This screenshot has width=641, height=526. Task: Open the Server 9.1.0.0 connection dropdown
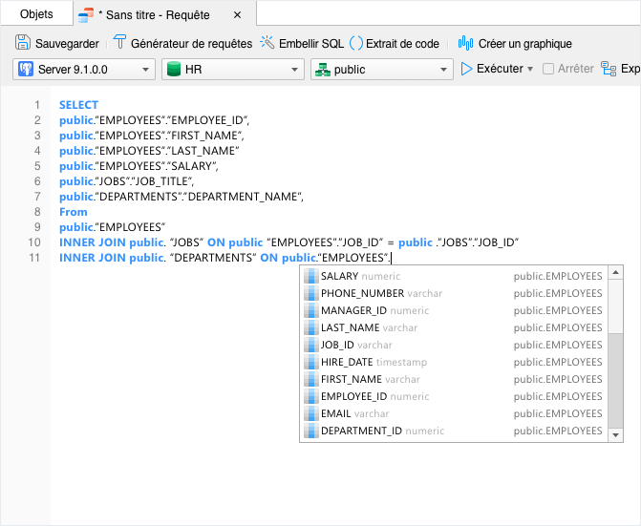coord(84,69)
